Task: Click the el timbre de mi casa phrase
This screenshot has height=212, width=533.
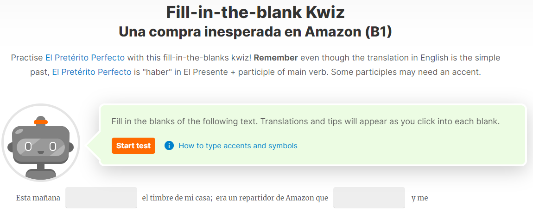Action: click(x=177, y=198)
